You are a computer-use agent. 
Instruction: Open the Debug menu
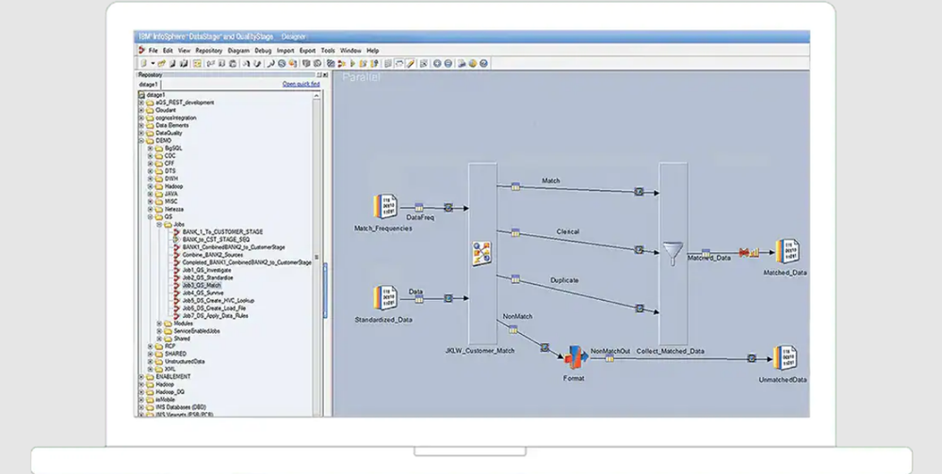coord(263,51)
